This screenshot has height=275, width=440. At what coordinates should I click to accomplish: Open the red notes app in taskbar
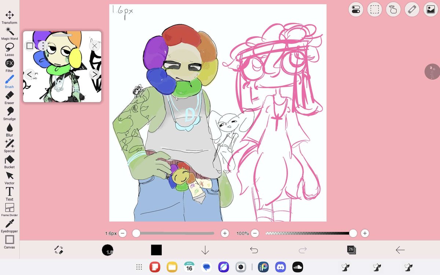click(x=155, y=267)
